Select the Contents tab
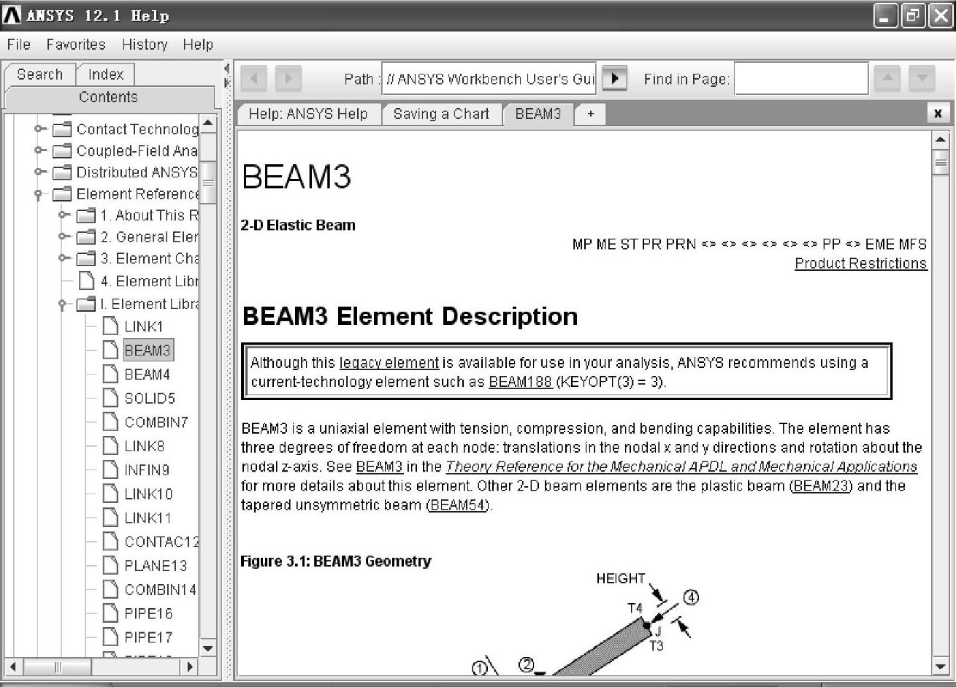The height and width of the screenshot is (687, 956). pyautogui.click(x=108, y=97)
